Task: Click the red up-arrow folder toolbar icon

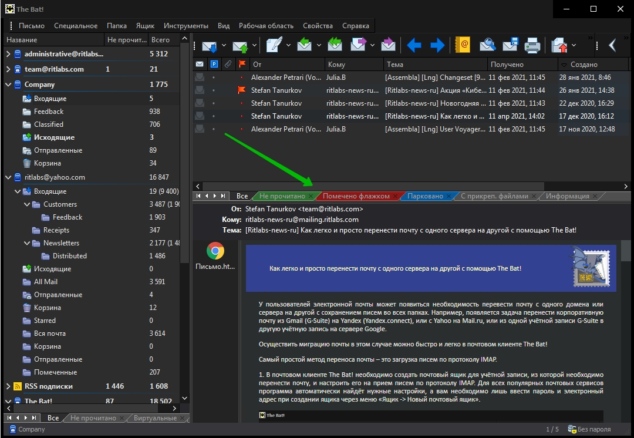Action: pyautogui.click(x=559, y=45)
